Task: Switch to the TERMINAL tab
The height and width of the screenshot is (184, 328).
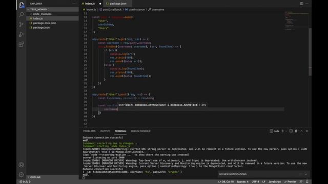Action: click(120, 131)
